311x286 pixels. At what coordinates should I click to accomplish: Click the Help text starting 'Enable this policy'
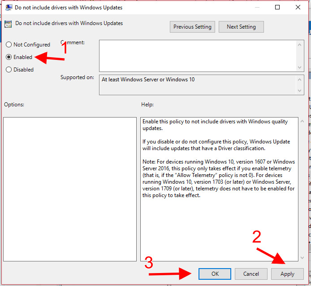215,125
